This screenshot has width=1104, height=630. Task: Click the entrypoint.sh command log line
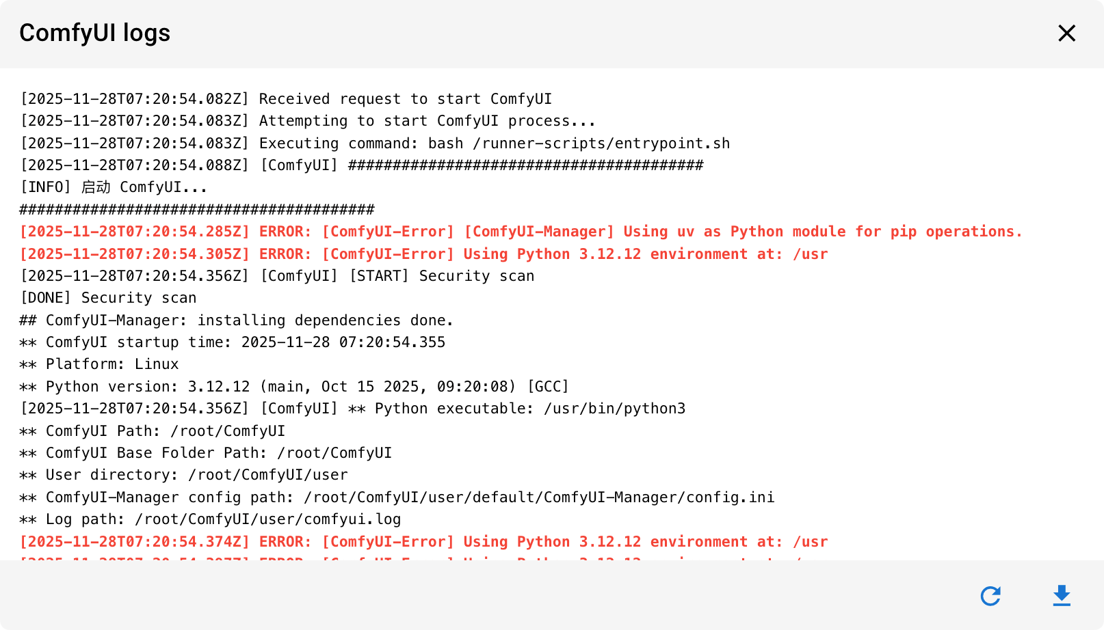pyautogui.click(x=374, y=143)
